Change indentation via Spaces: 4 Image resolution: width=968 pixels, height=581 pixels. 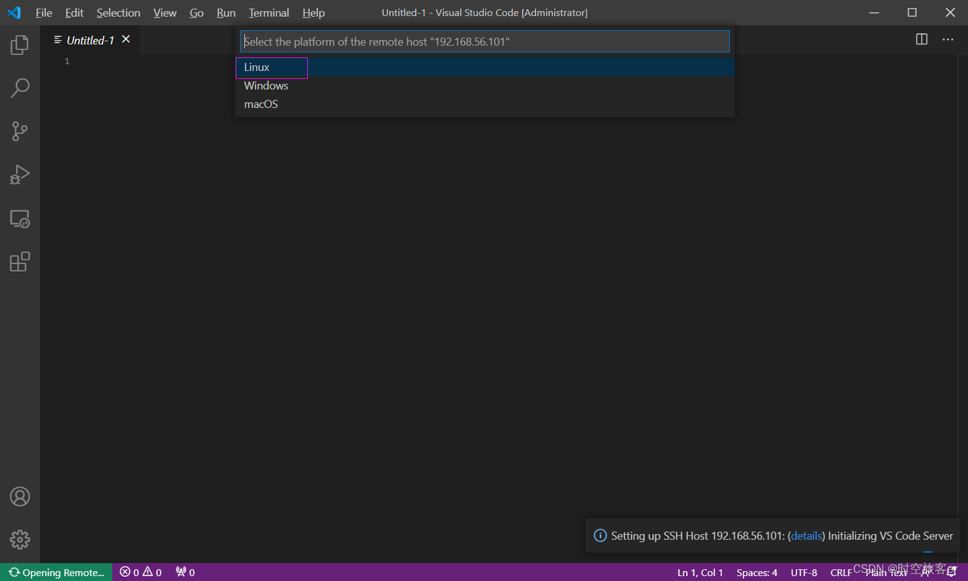757,572
